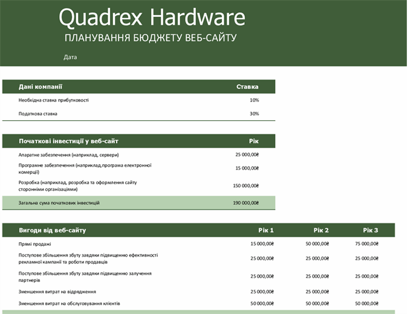
Task: Select the 10% required profitability rate cell
Action: point(254,100)
